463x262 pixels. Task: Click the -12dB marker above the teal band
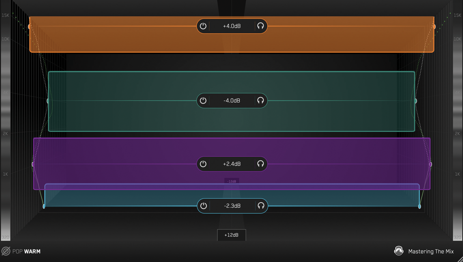click(231, 180)
